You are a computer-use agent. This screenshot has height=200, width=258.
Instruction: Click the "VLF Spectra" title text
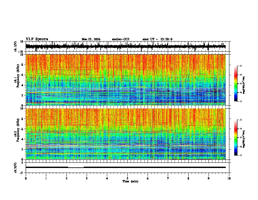pos(37,39)
